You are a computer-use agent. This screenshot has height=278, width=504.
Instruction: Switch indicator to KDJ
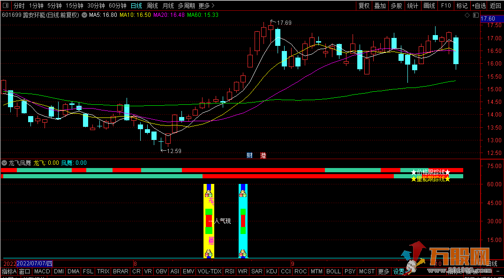coord(272,271)
